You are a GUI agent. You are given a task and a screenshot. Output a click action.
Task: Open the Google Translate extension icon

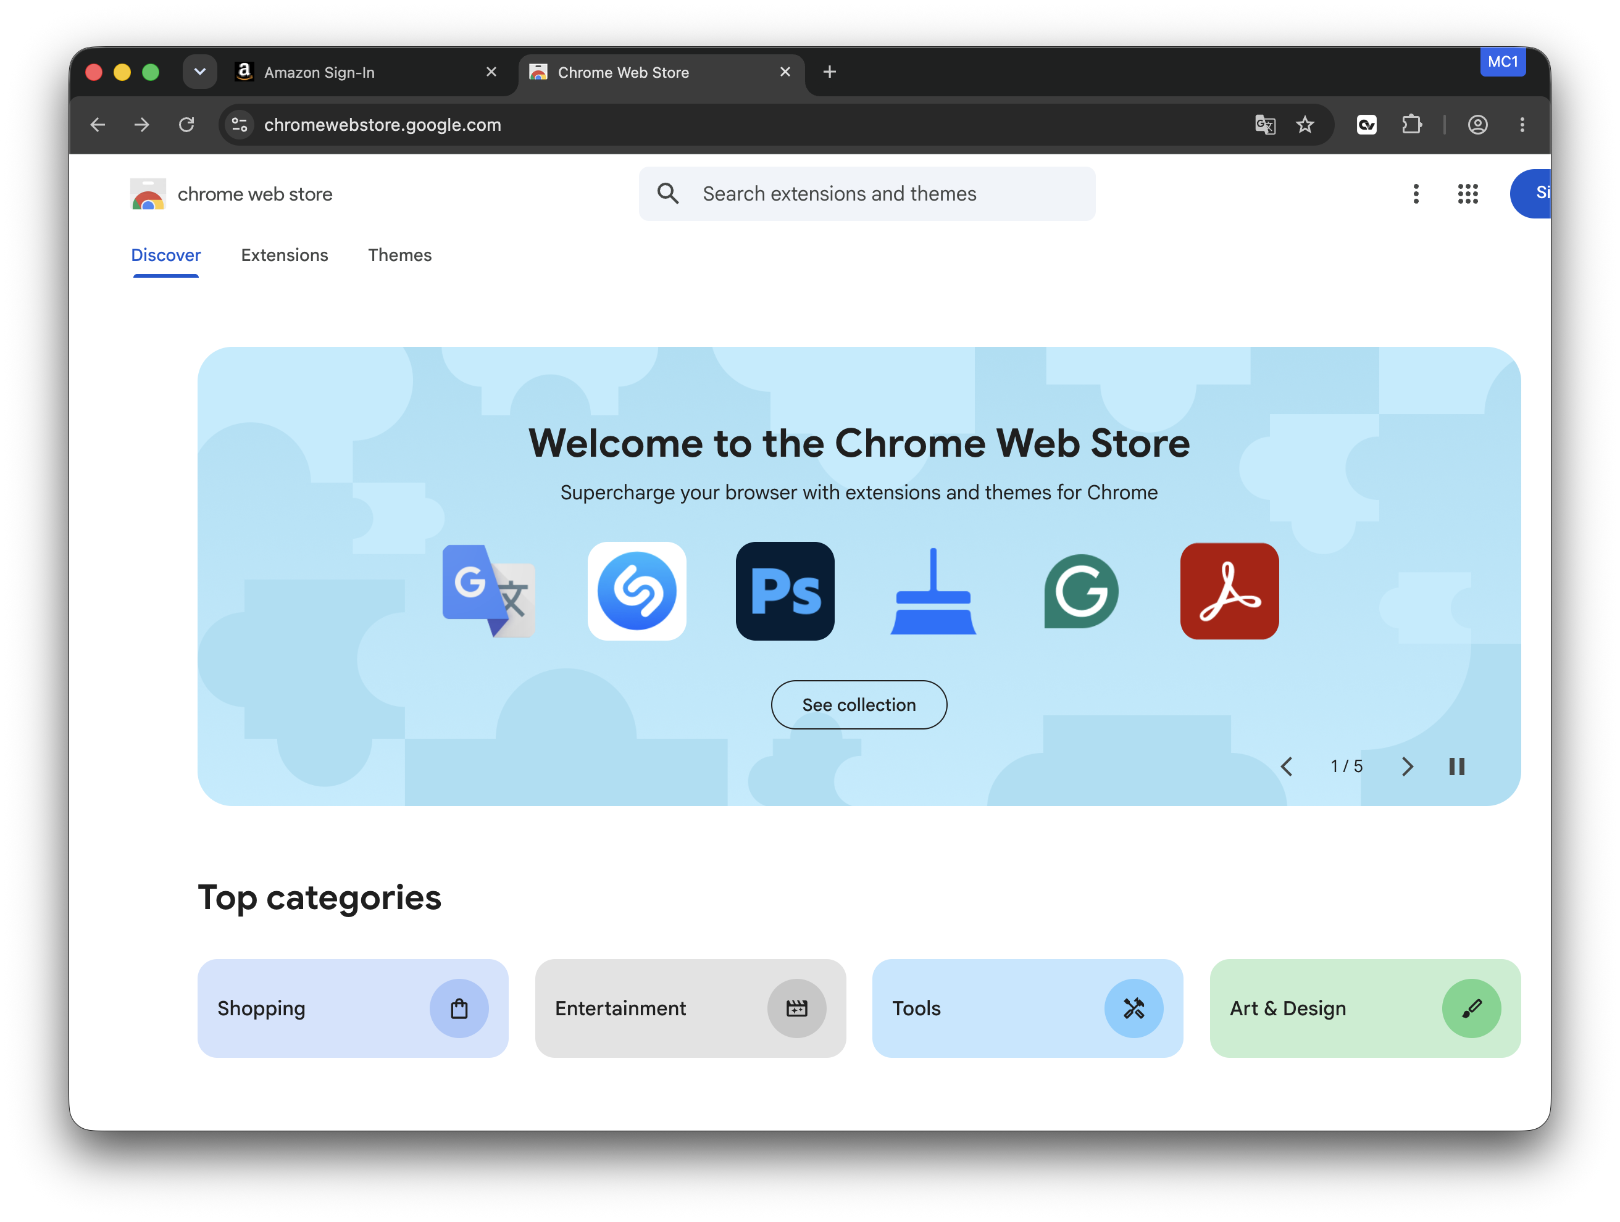pos(488,591)
